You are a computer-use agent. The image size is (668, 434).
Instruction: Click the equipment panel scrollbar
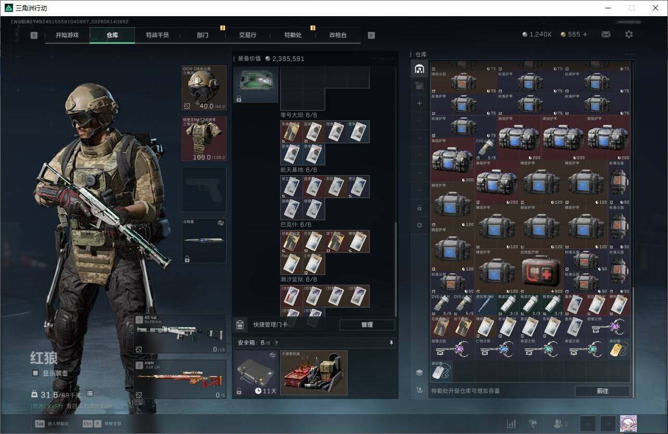pos(395,269)
